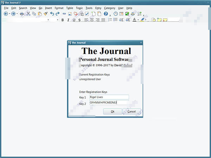Apply the highlighter pen color

142,20
